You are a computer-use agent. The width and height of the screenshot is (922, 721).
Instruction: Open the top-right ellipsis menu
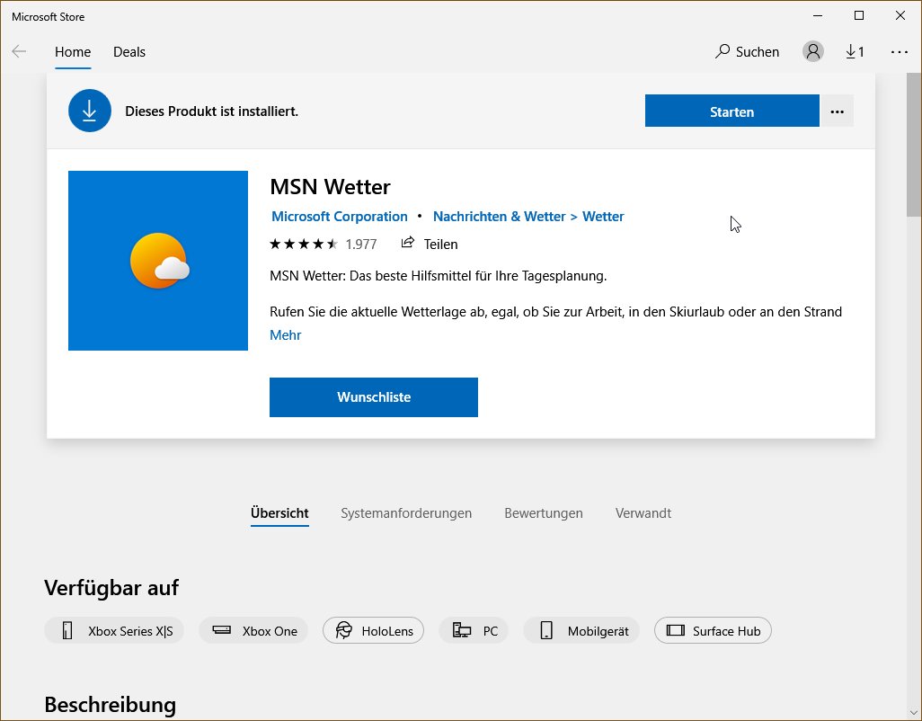point(899,52)
